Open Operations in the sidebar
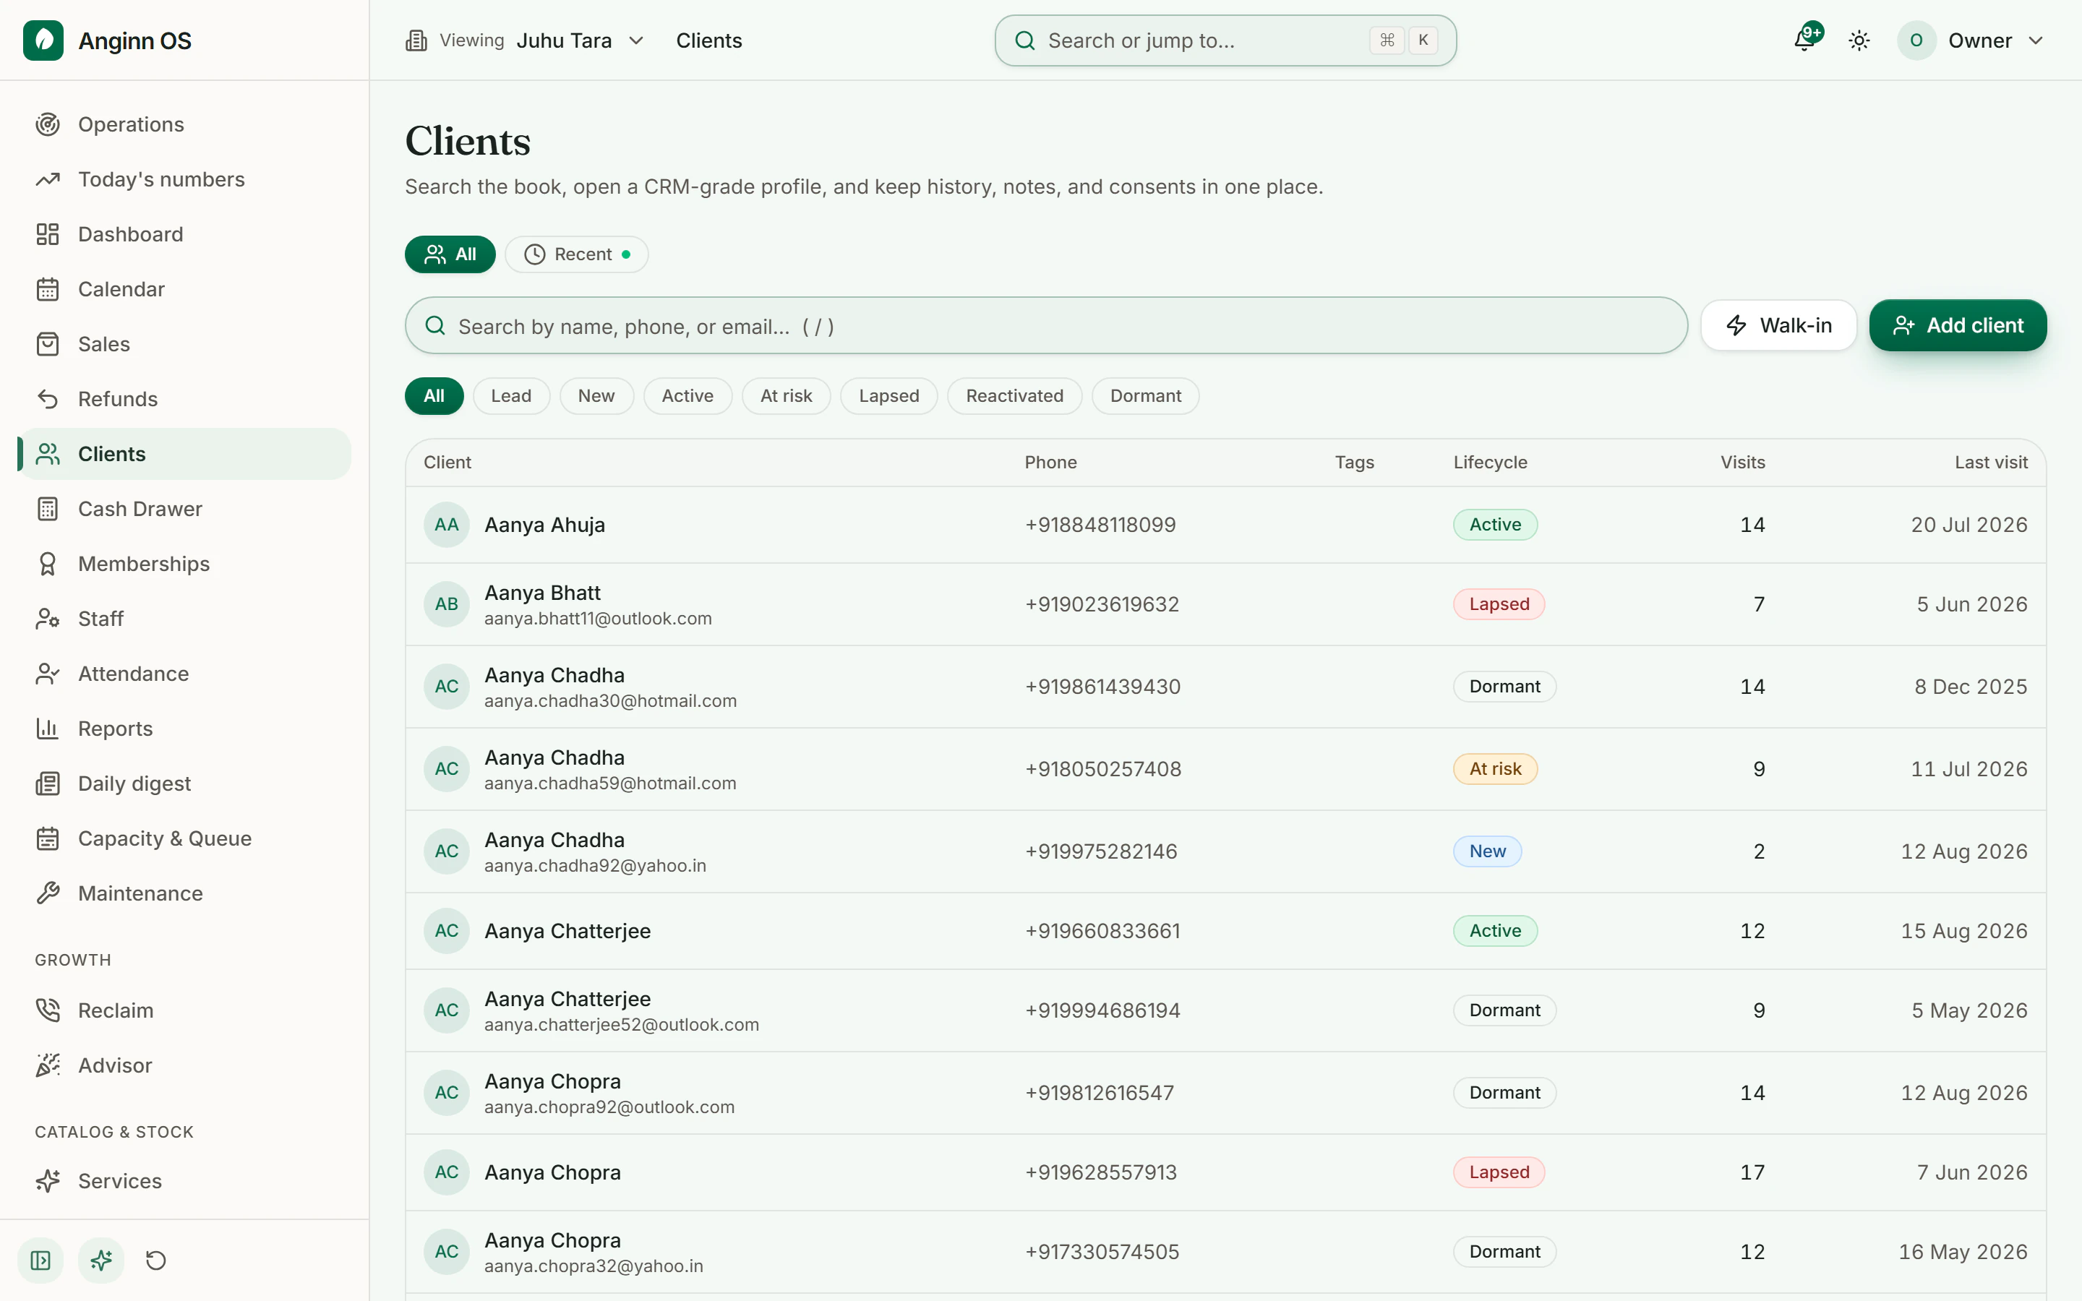 [184, 124]
